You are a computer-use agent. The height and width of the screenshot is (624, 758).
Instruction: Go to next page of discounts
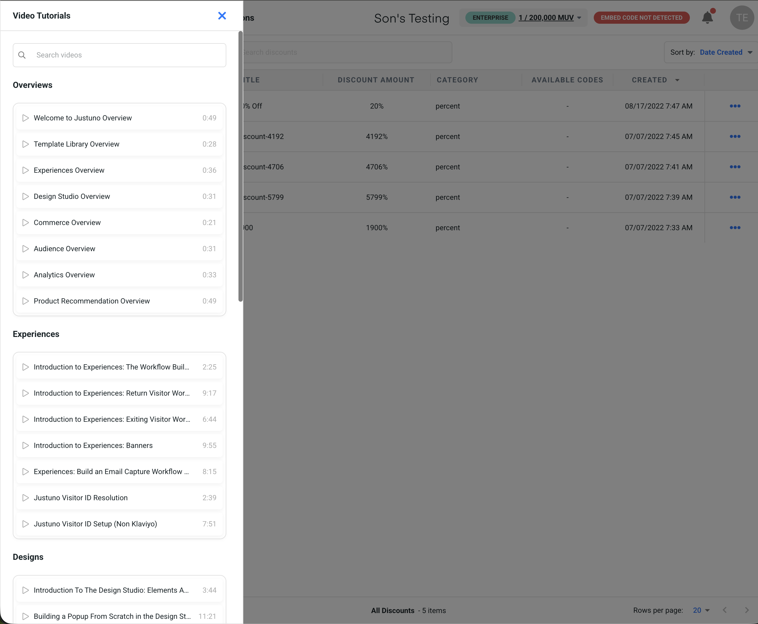(747, 610)
